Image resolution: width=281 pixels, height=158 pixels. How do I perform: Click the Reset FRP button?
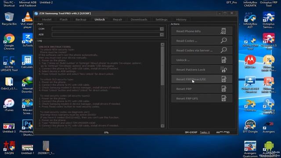202,89
